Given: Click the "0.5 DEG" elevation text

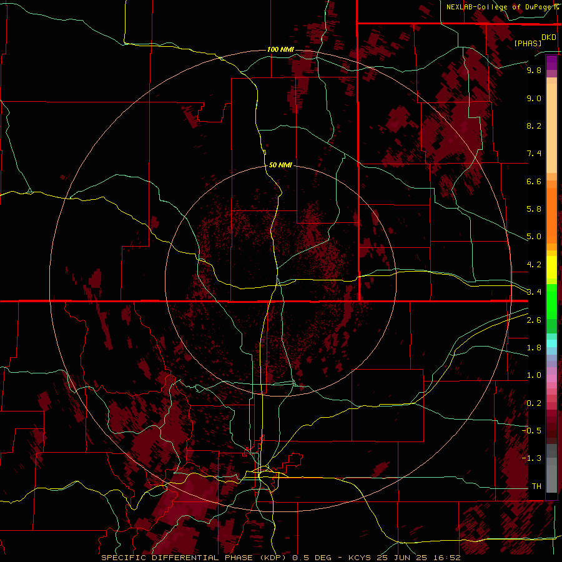Looking at the screenshot, I should point(313,558).
